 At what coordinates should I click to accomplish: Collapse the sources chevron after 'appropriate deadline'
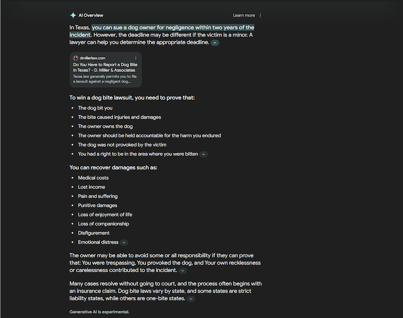pyautogui.click(x=215, y=43)
